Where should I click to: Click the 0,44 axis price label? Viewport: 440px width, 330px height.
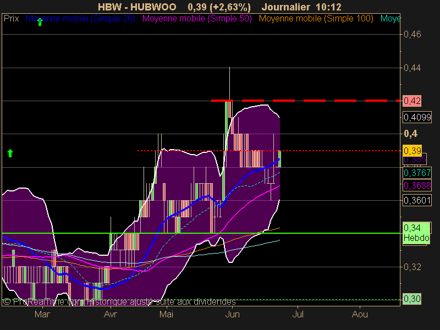pyautogui.click(x=412, y=68)
